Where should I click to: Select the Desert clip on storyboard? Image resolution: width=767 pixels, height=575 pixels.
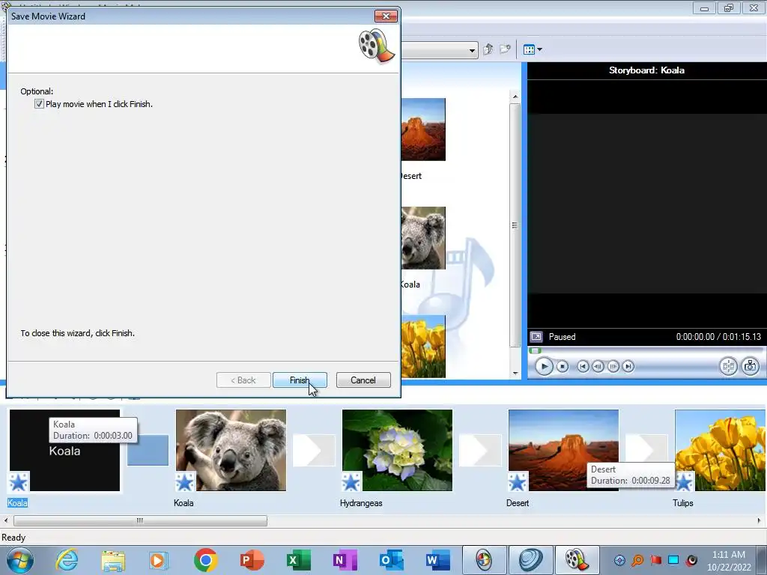[563, 450]
